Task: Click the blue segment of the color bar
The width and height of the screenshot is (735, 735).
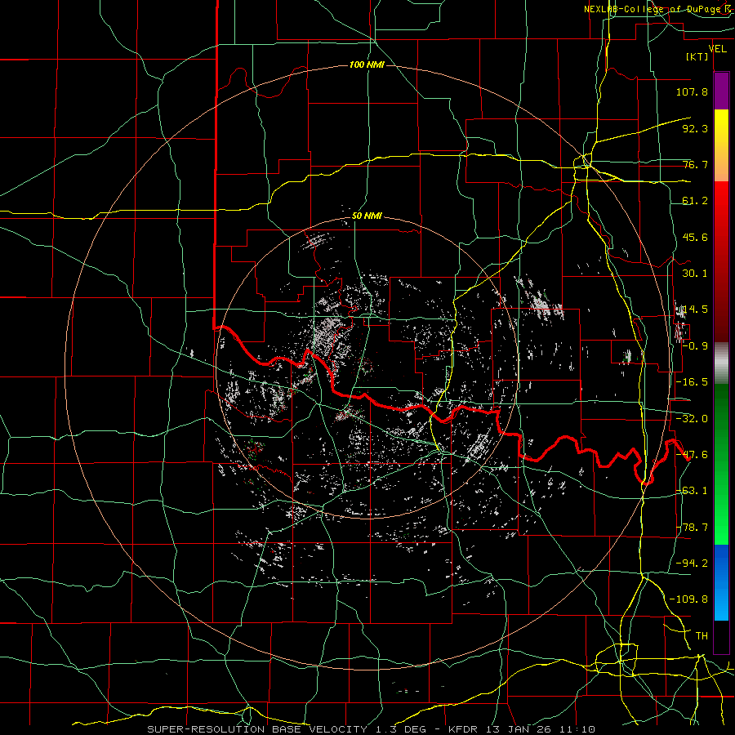Action: [721, 582]
